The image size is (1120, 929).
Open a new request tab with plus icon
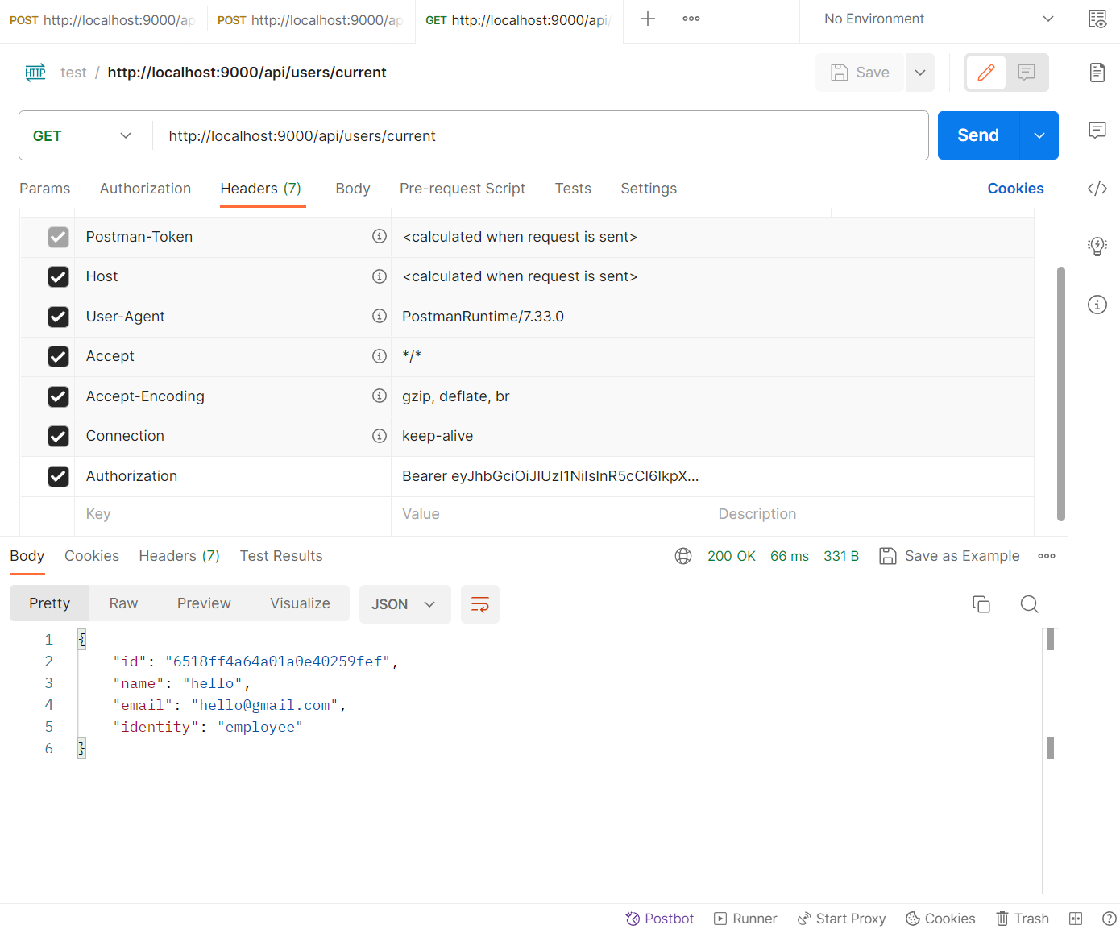pos(647,19)
